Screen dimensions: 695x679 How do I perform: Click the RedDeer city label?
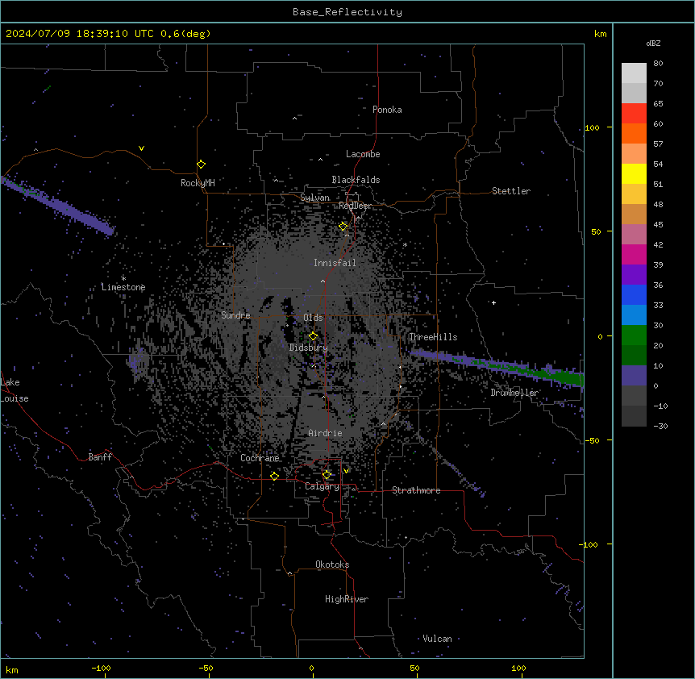[355, 206]
